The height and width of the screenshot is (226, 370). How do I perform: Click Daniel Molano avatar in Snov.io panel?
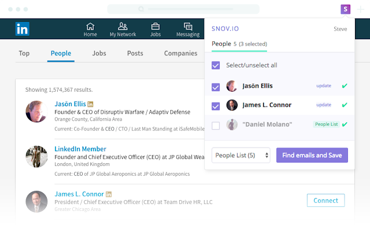coord(232,125)
